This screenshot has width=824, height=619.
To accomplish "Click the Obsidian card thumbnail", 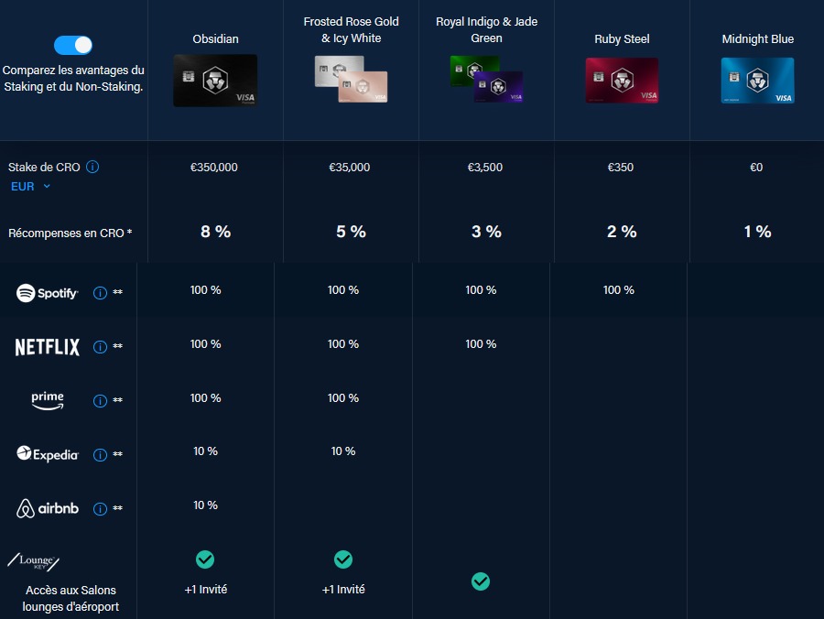I will [x=214, y=81].
